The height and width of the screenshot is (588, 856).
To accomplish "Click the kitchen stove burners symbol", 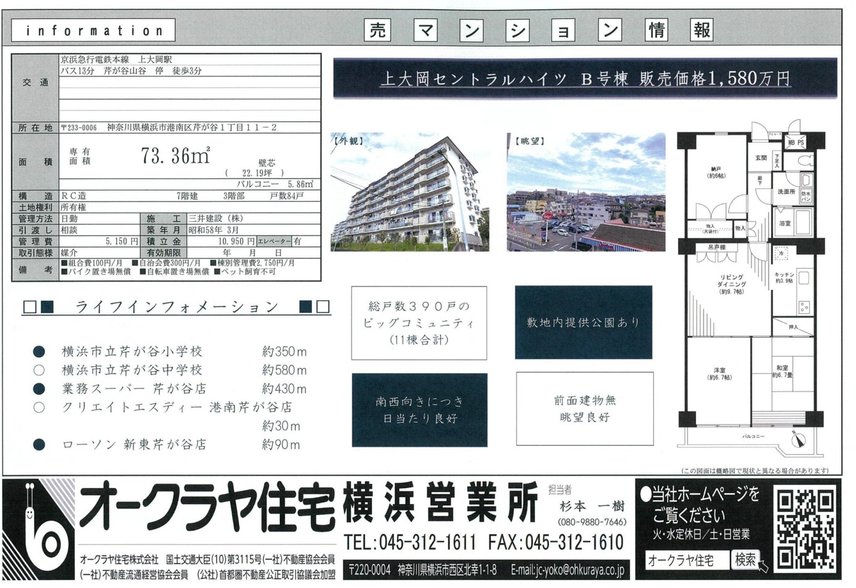I will [804, 306].
